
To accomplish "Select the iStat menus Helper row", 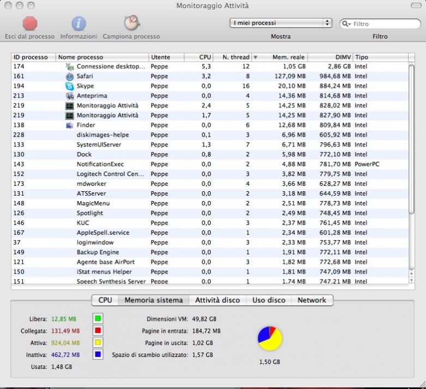I will click(210, 272).
